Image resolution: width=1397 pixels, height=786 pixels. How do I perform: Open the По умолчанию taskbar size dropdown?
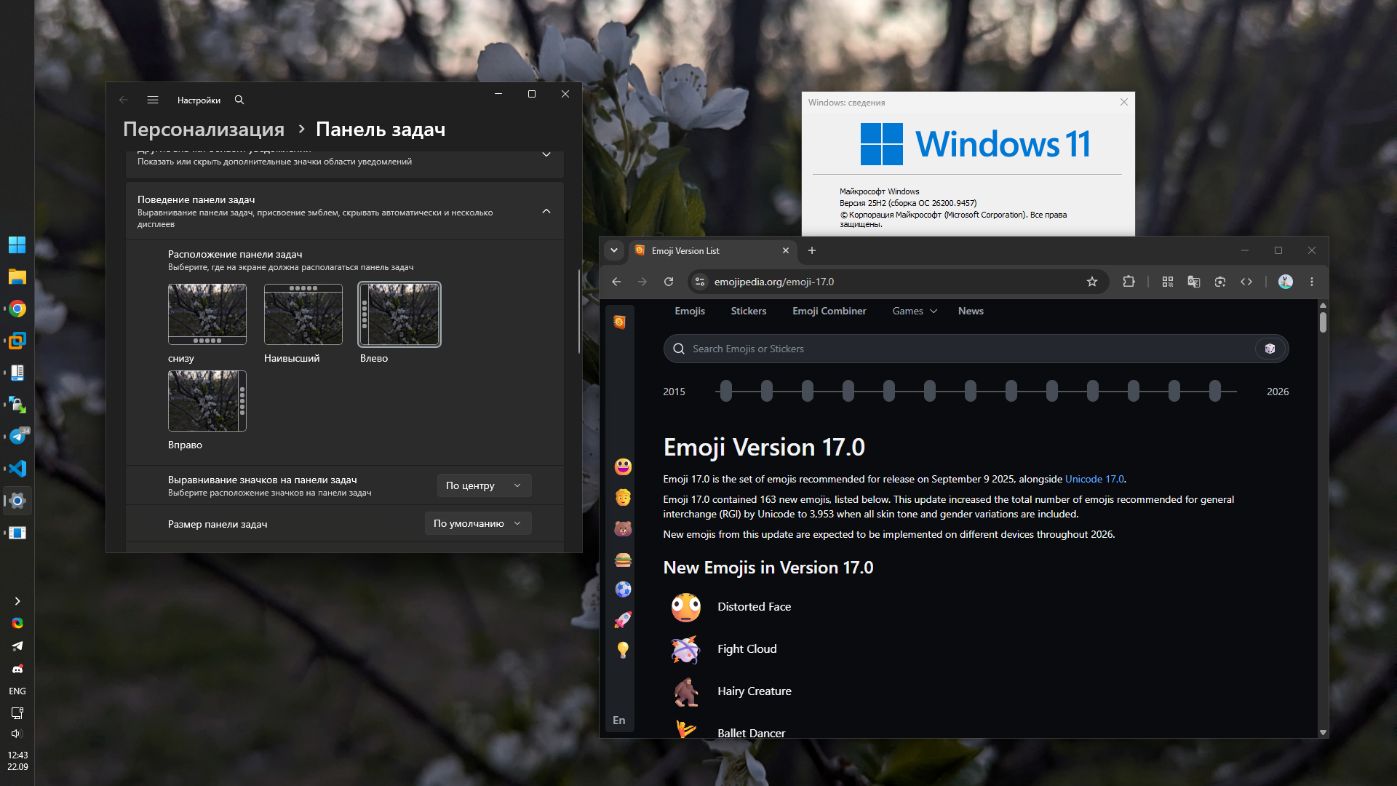pos(478,523)
